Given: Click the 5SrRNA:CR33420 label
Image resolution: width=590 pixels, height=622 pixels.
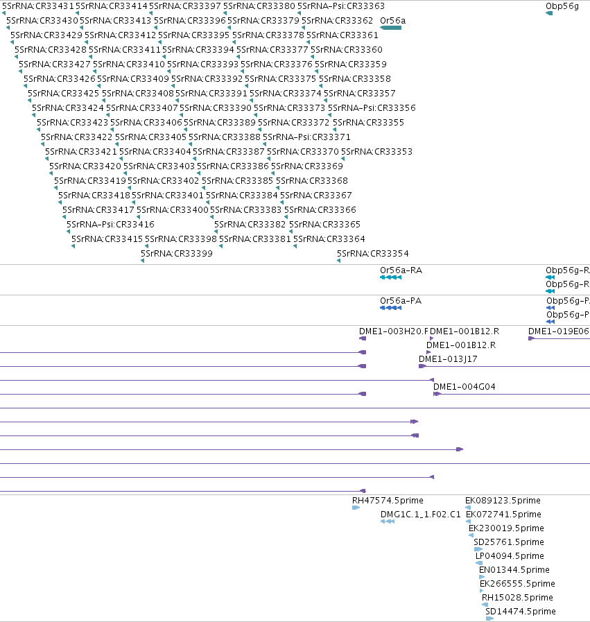Looking at the screenshot, I should pyautogui.click(x=85, y=166).
